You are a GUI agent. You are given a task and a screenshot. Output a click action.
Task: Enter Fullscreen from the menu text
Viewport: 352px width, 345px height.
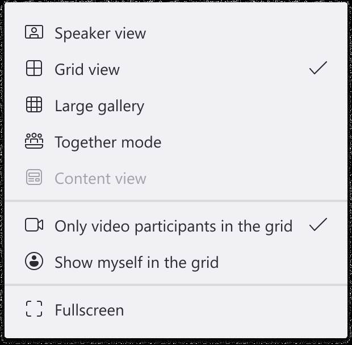(89, 310)
